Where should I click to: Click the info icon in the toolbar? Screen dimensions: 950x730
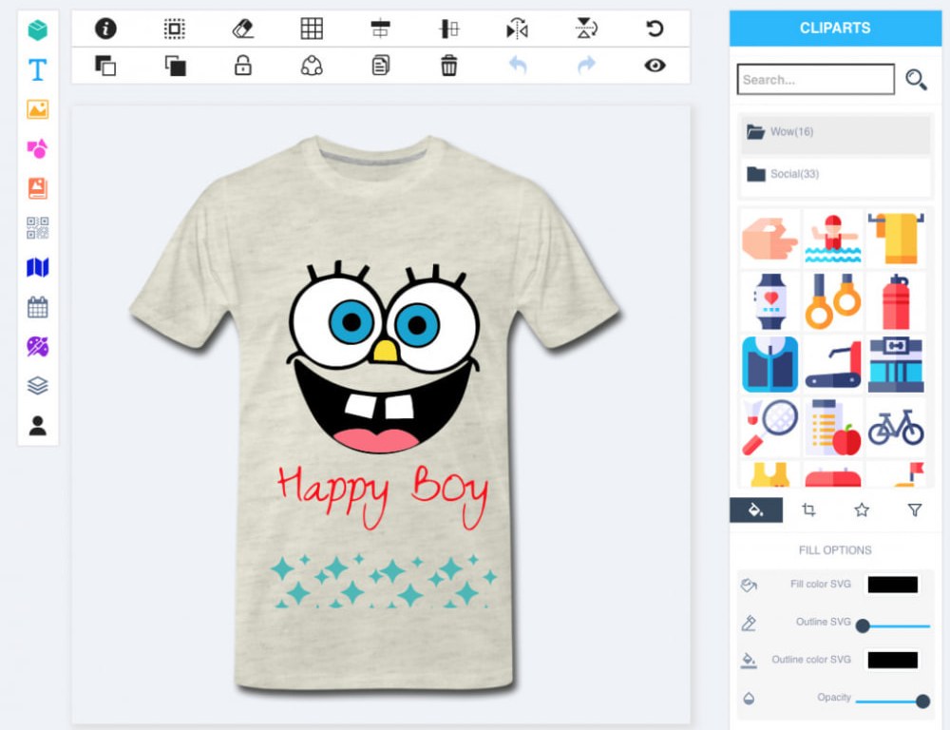(x=105, y=29)
